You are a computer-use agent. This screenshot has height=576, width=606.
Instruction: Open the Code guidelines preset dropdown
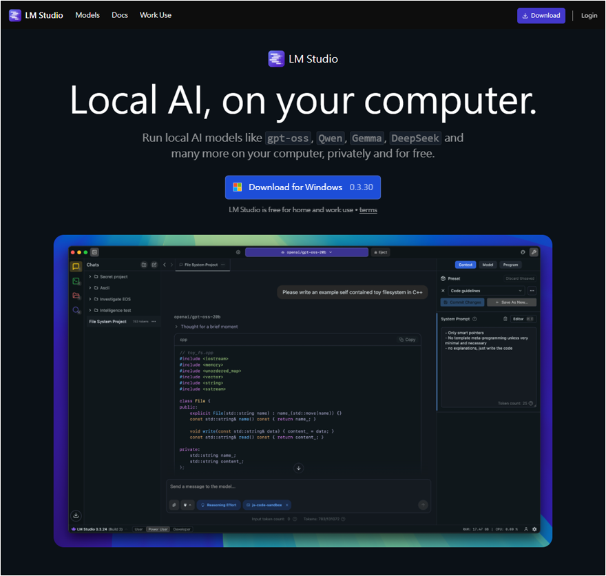pos(486,291)
